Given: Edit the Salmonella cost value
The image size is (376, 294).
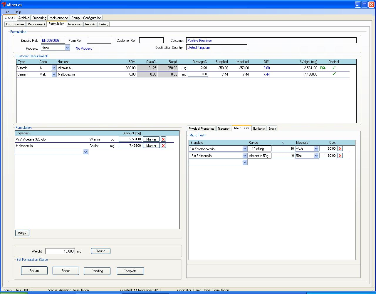Looking at the screenshot, I should point(328,156).
